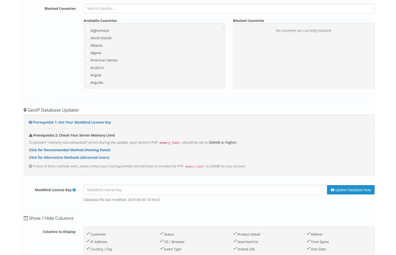This screenshot has width=396, height=255.
Task: Check the Andorra country checkbox
Action: (x=88, y=67)
